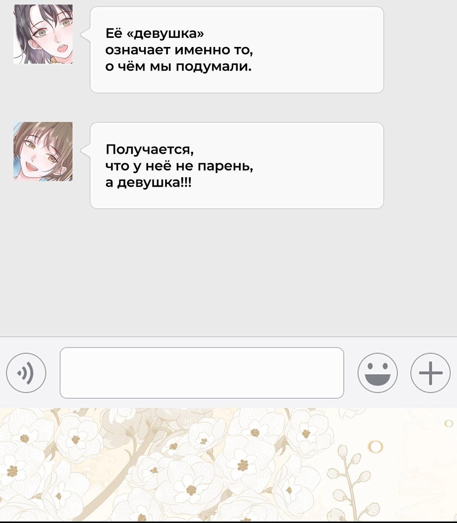The image size is (457, 523).
Task: Click the dark-haired girl's avatar
Action: click(x=43, y=35)
